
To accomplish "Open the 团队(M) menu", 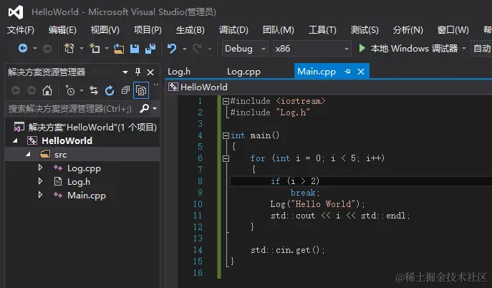I will [x=279, y=30].
